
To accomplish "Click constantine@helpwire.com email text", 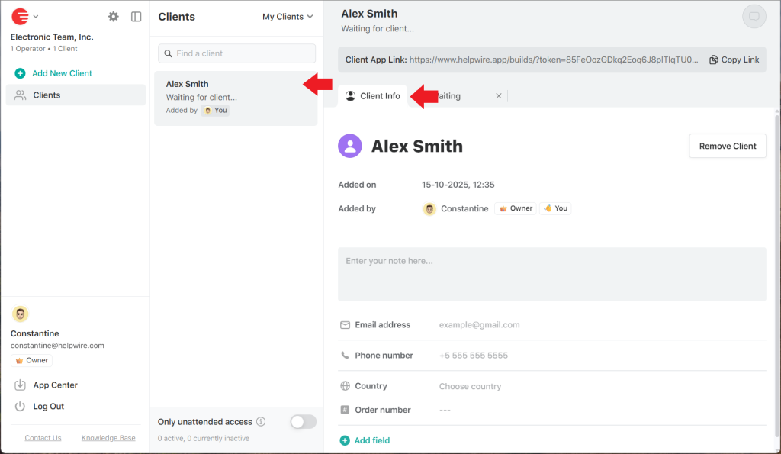I will (57, 346).
